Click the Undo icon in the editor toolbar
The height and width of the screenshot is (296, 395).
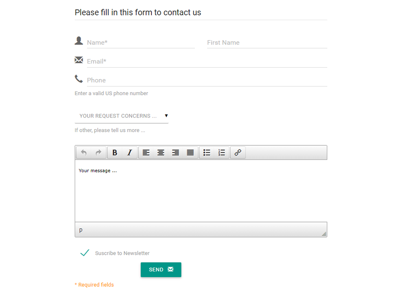click(84, 153)
